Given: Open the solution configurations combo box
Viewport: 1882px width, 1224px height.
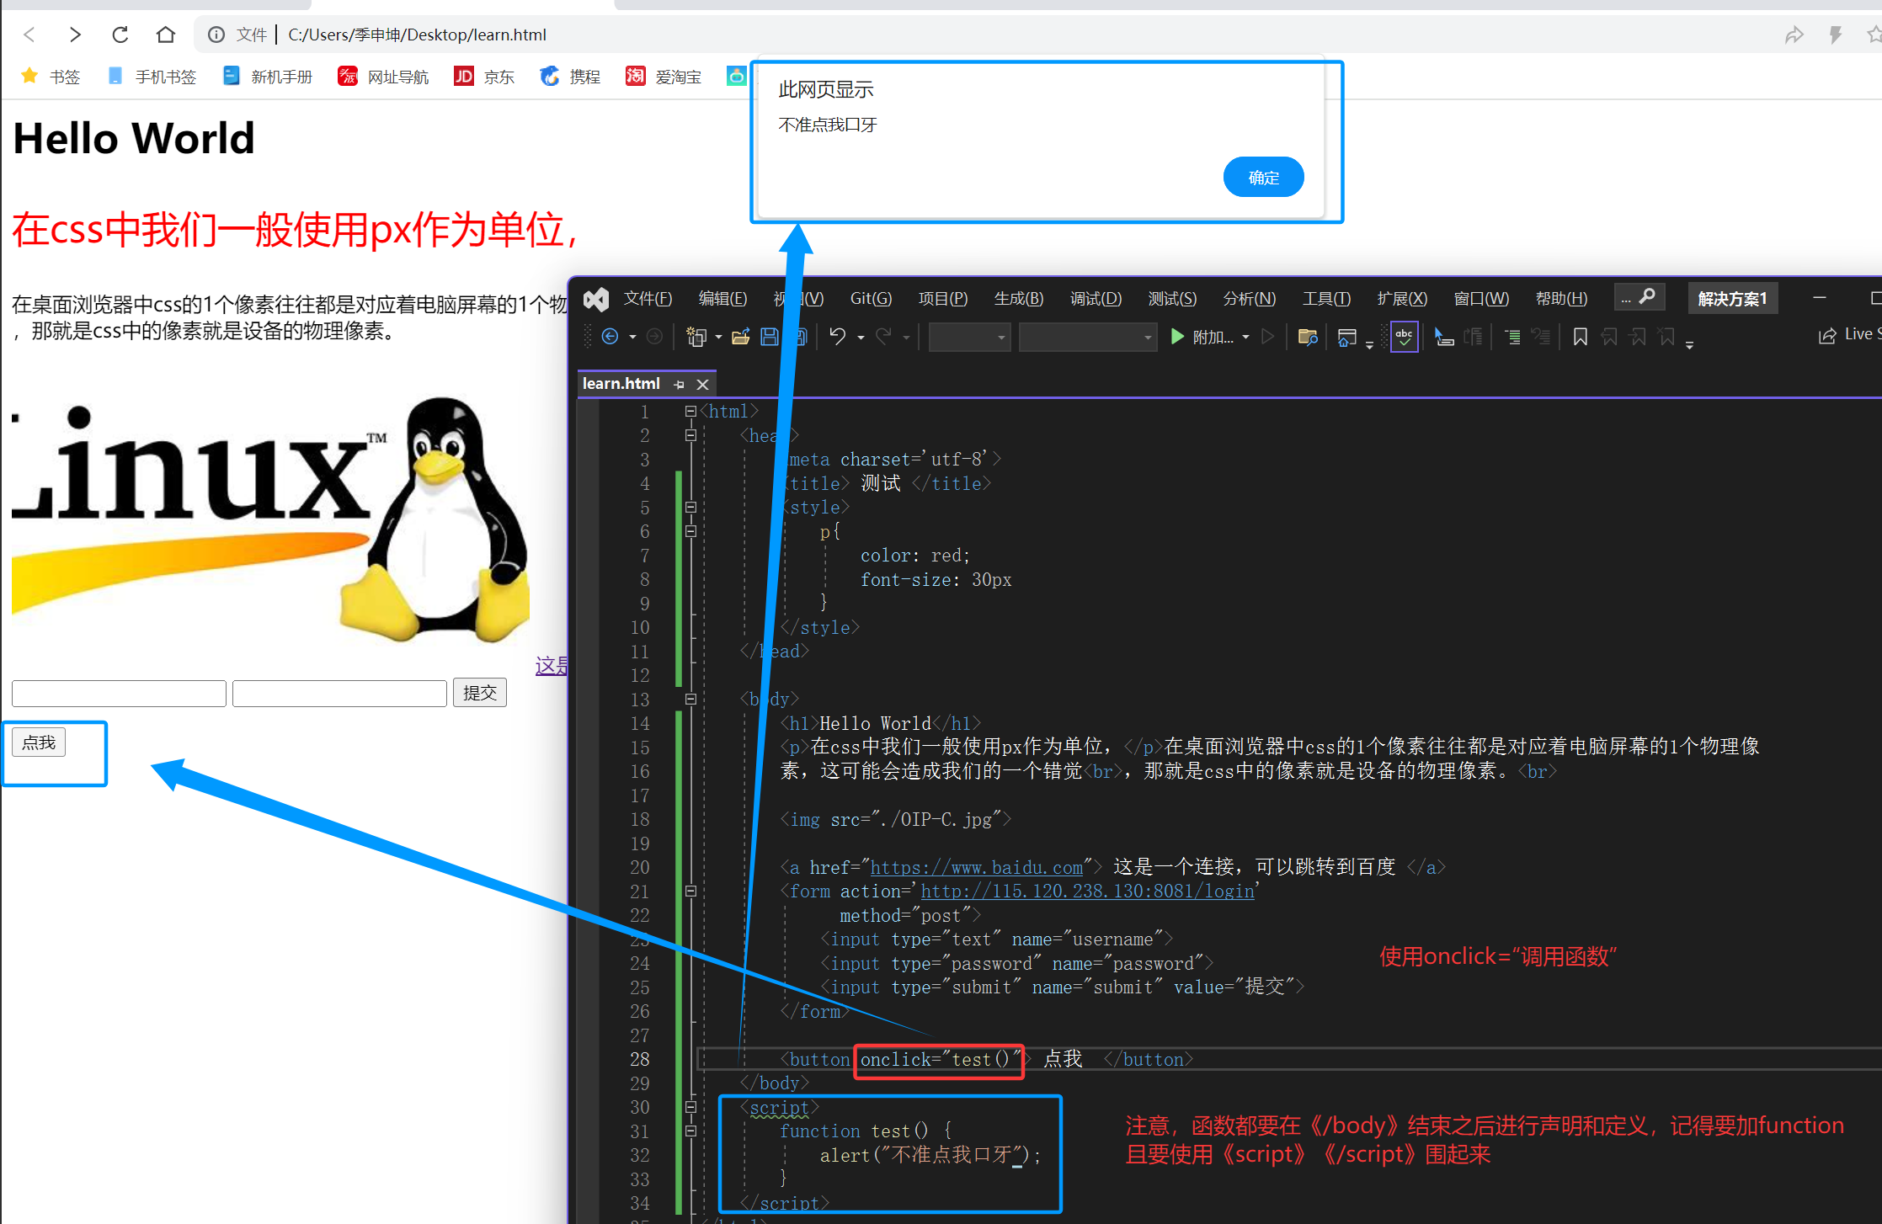Looking at the screenshot, I should tap(969, 338).
